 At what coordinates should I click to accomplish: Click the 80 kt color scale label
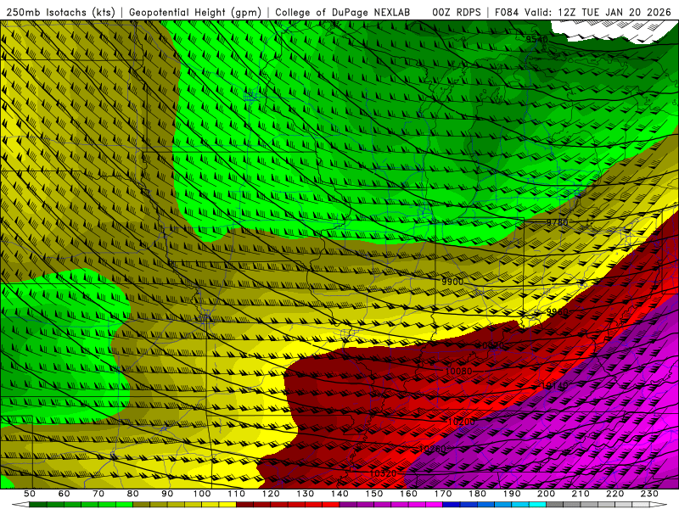pyautogui.click(x=133, y=494)
